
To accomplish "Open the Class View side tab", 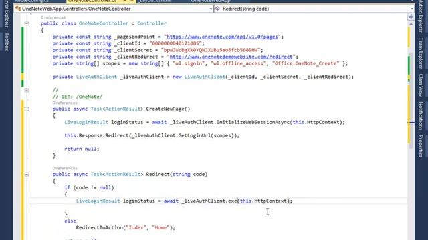I will tap(421, 85).
